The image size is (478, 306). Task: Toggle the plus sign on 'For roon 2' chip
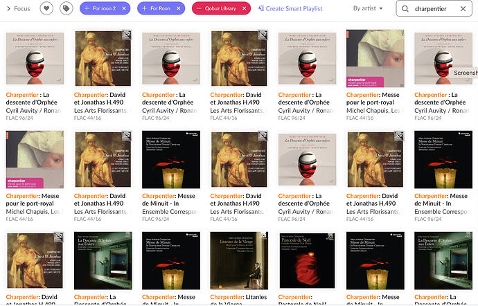pos(87,8)
